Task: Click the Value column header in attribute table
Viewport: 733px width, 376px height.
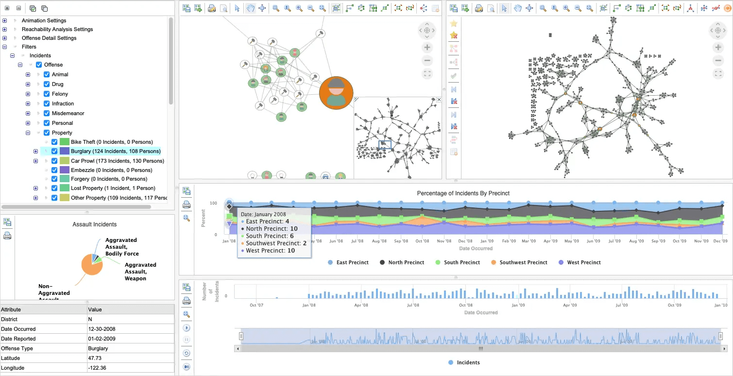Action: click(x=130, y=309)
